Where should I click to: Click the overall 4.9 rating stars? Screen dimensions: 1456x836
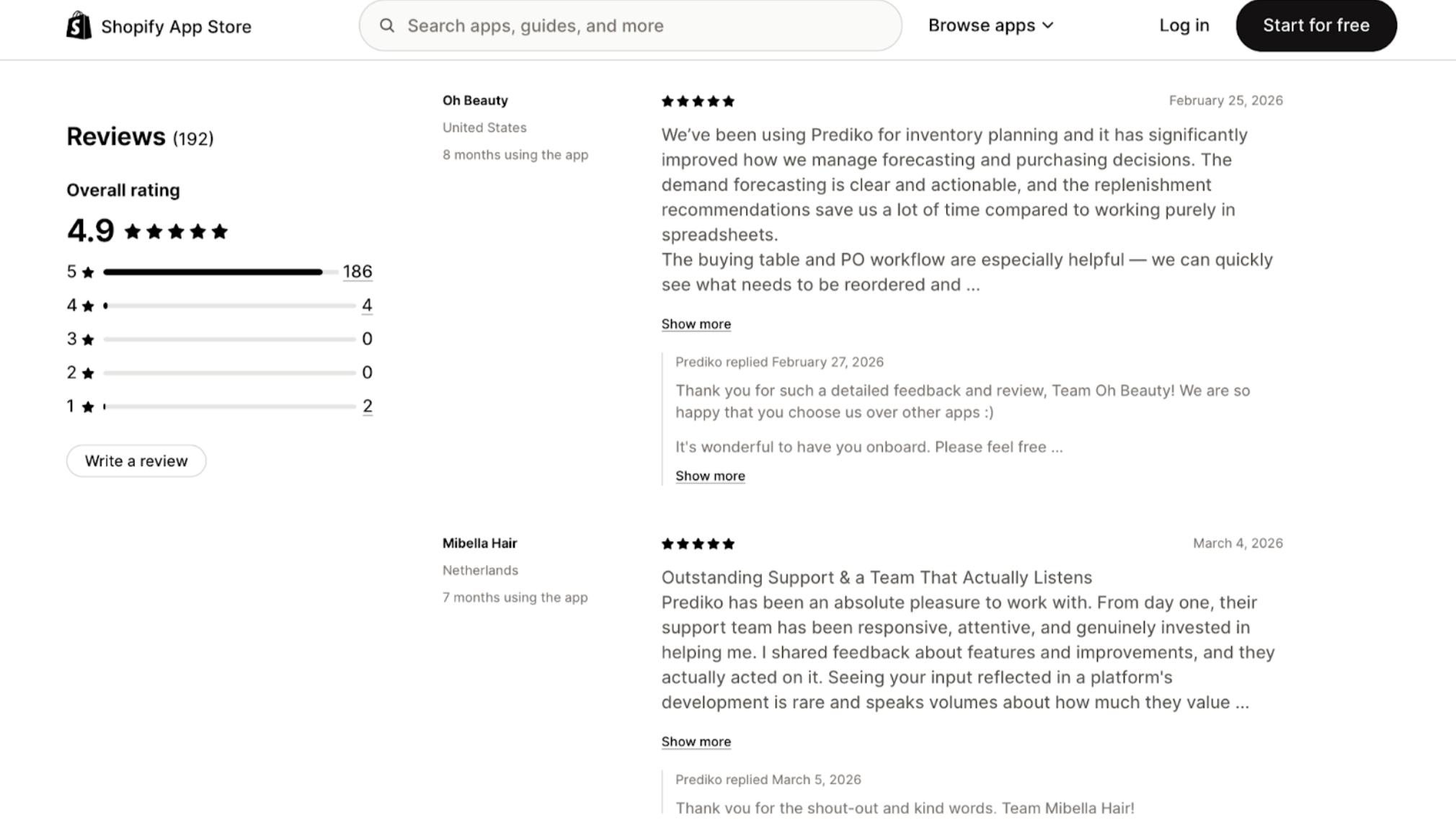pyautogui.click(x=176, y=232)
